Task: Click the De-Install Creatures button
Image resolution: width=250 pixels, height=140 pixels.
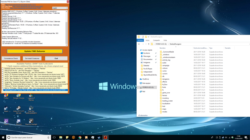Action: click(32, 59)
